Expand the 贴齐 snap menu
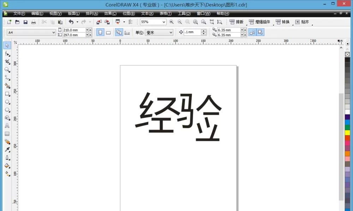 point(302,22)
